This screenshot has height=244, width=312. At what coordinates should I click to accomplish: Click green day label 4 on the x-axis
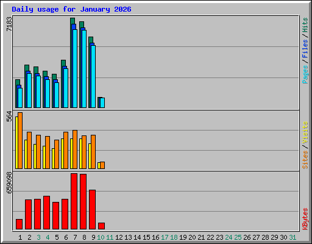[48, 237]
